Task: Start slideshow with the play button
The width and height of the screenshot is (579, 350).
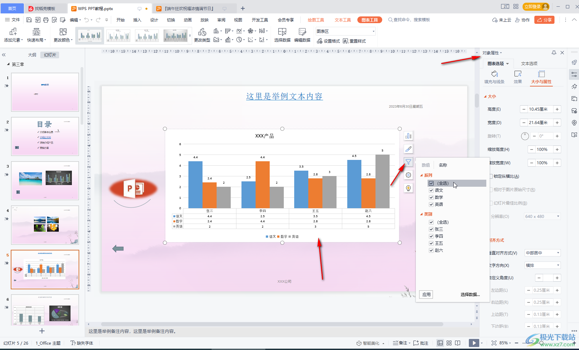Action: coord(474,343)
